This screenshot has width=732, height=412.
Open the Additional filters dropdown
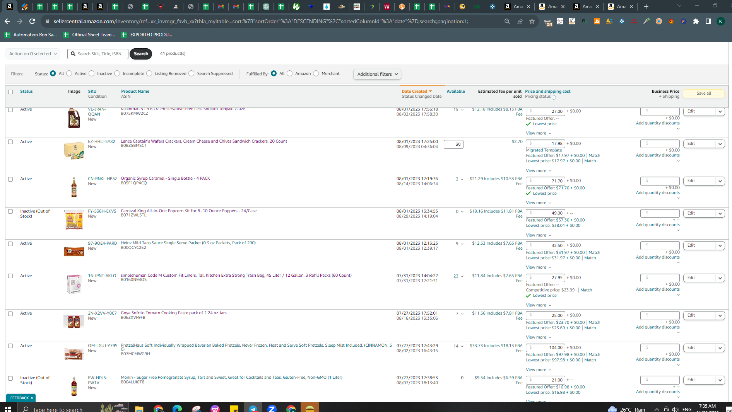tap(377, 74)
